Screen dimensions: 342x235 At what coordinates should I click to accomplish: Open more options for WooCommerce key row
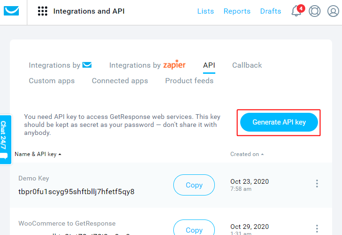click(x=317, y=229)
